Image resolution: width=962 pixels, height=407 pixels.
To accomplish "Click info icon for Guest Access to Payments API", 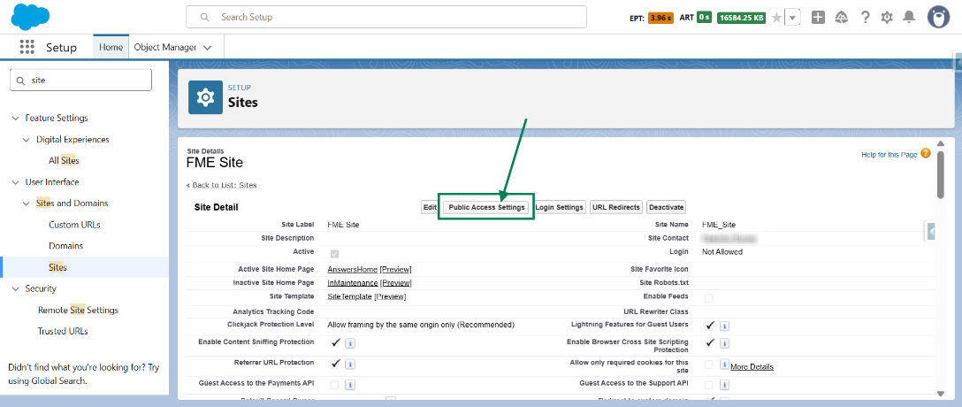I will 350,385.
